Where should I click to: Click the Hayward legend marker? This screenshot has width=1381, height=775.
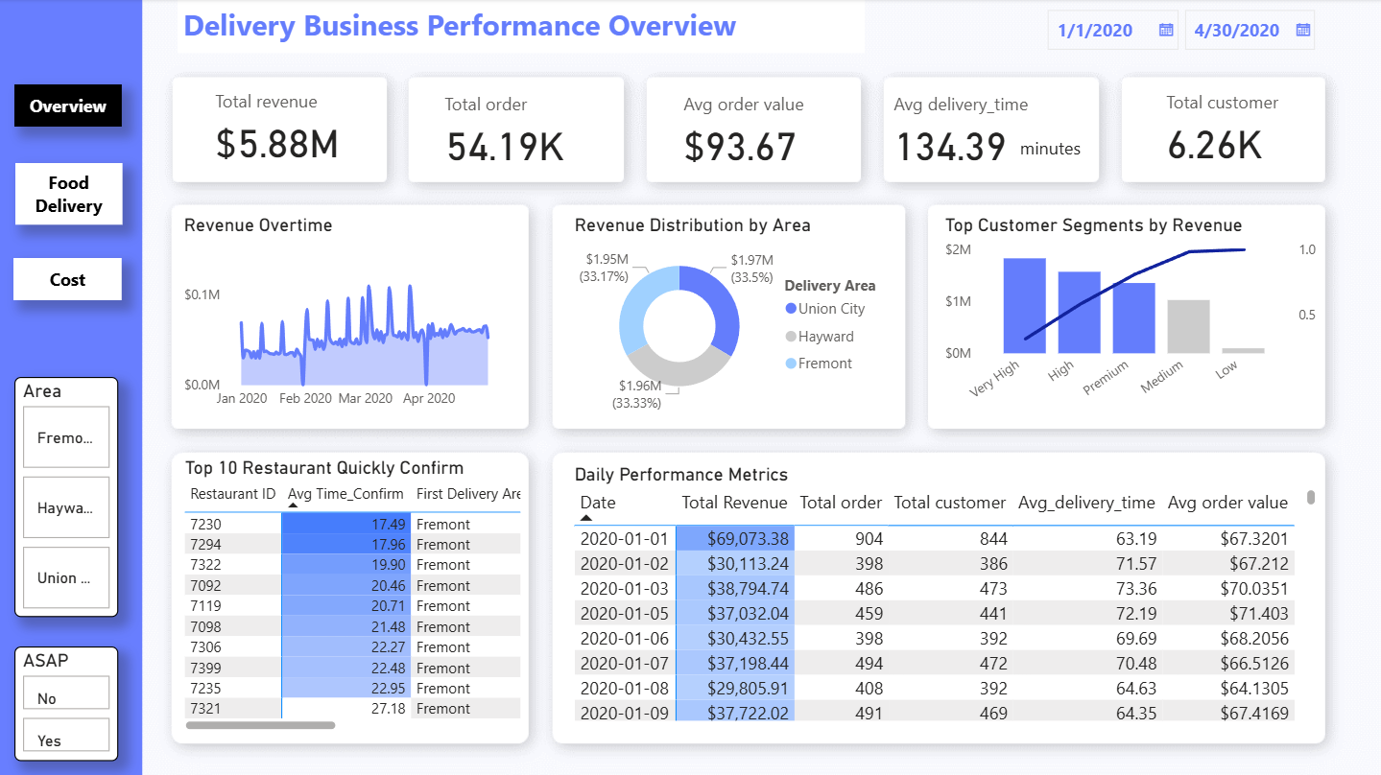(791, 337)
